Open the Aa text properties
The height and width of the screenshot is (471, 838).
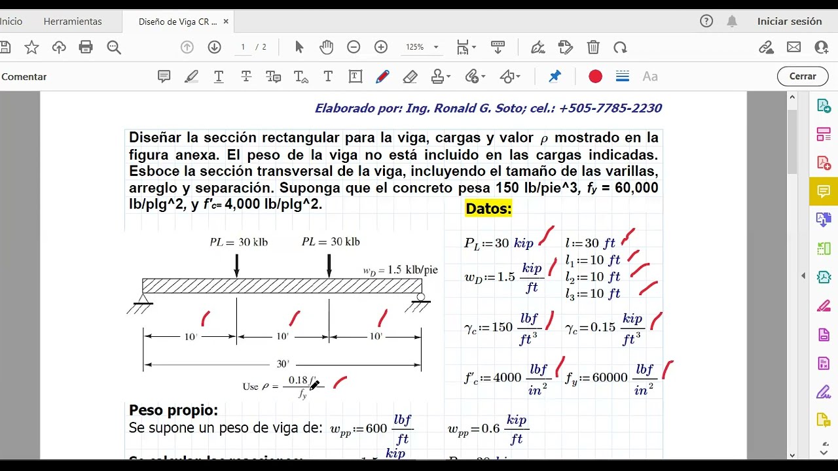click(x=650, y=77)
